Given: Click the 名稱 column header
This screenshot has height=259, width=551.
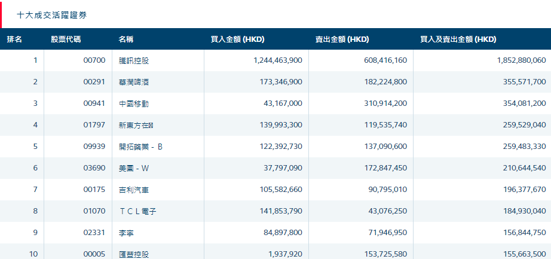Looking at the screenshot, I should pyautogui.click(x=126, y=39).
